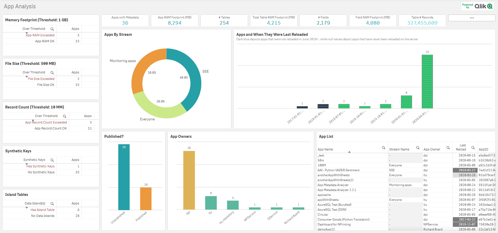Search the Record Count Over Threshold column
This screenshot has height=233, width=498.
coord(65,116)
